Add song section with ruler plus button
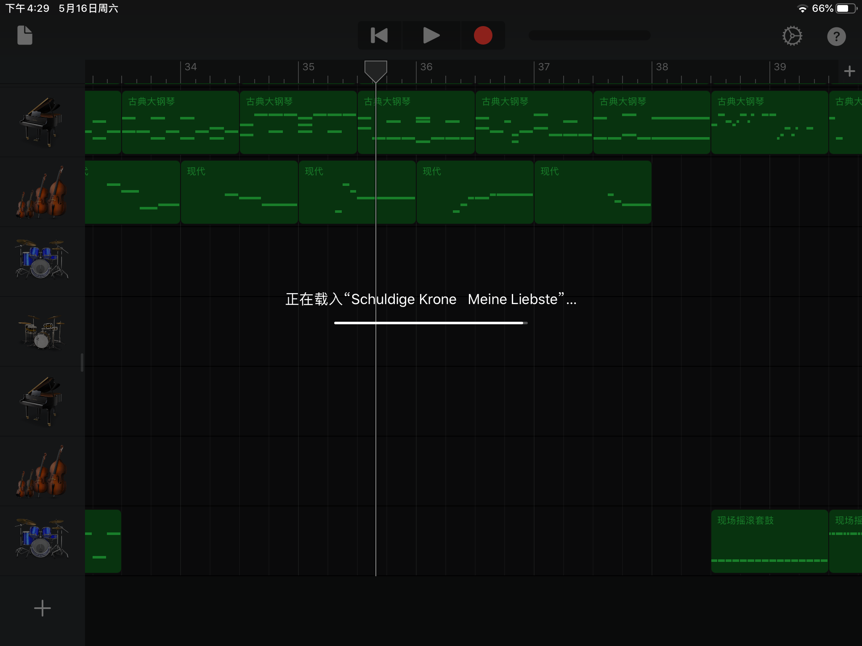Viewport: 862px width, 646px height. pos(849,71)
